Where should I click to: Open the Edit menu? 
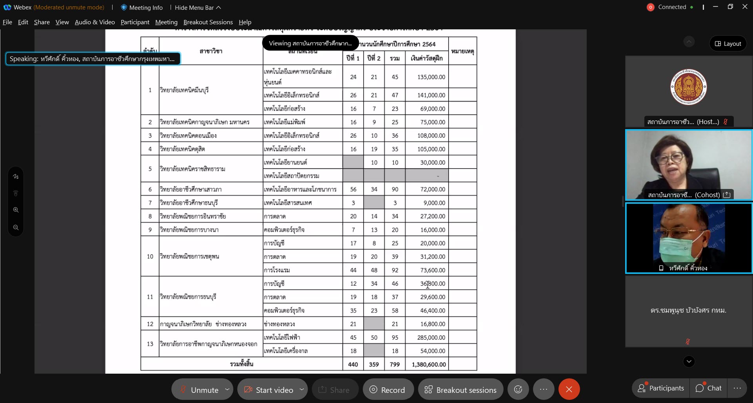click(x=23, y=22)
